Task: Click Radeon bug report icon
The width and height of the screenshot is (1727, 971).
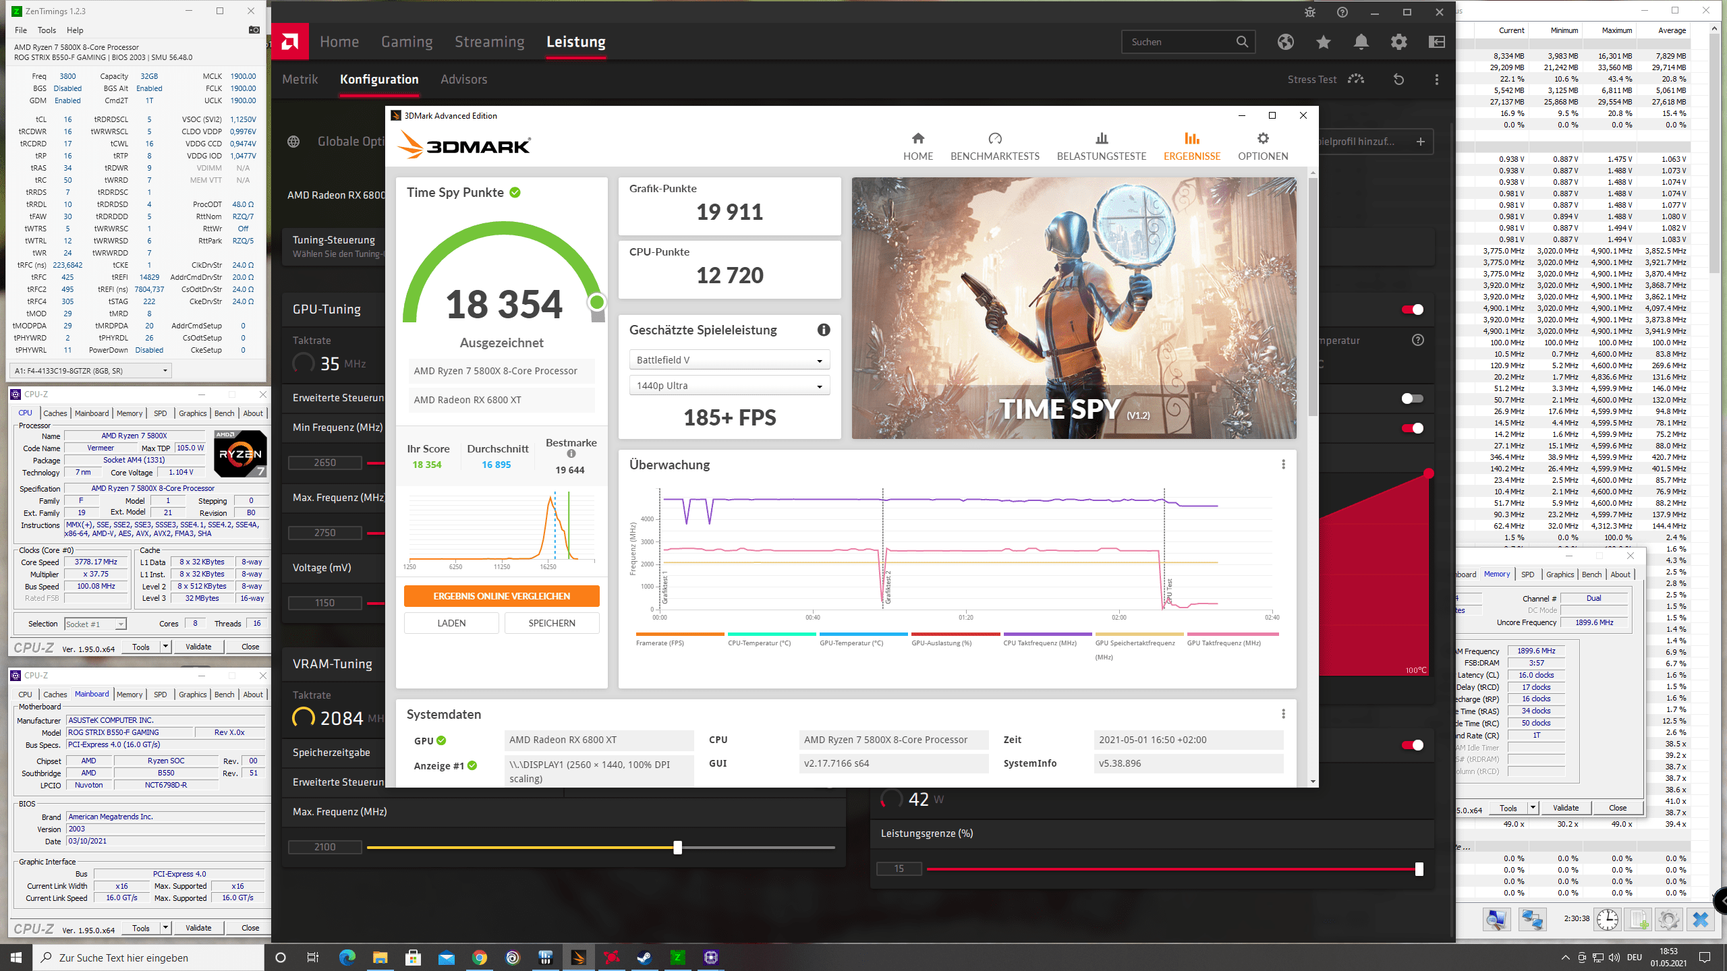Action: click(x=1310, y=12)
